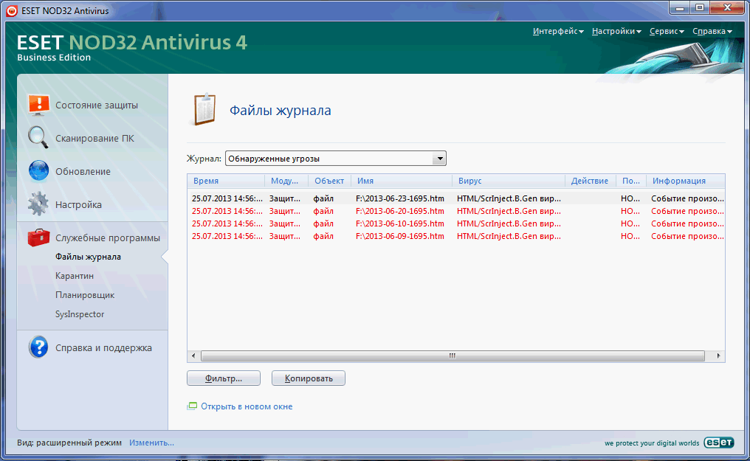Expand the Справка top menu
Viewport: 750px width, 461px height.
click(712, 31)
